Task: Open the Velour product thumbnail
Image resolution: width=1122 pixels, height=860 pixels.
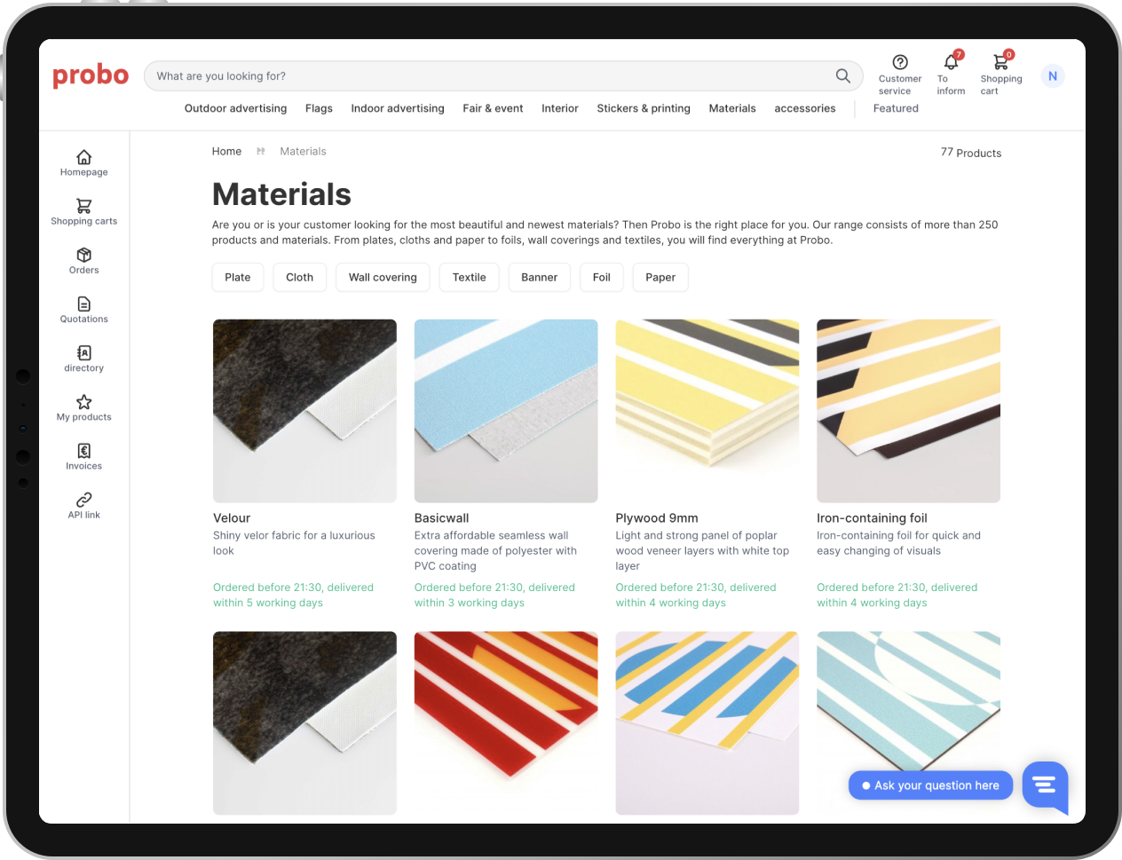Action: 304,410
